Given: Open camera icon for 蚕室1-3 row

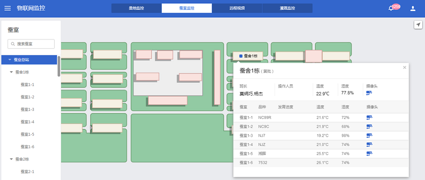Looking at the screenshot, I should (369, 135).
